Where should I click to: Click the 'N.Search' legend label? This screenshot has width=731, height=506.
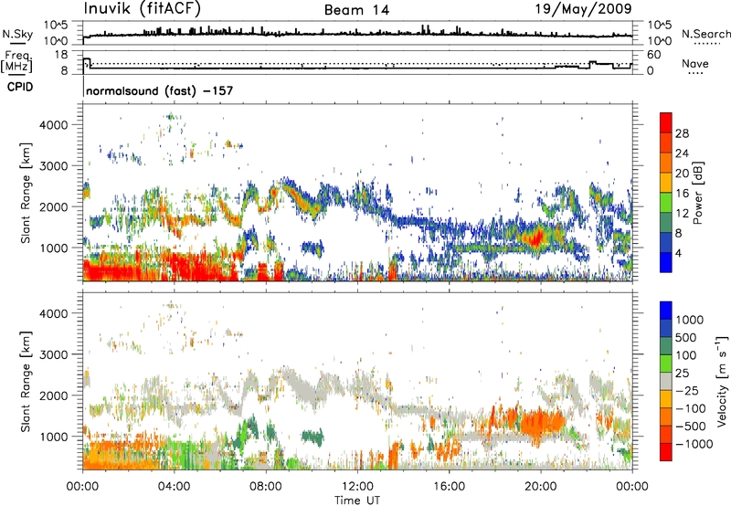point(705,34)
